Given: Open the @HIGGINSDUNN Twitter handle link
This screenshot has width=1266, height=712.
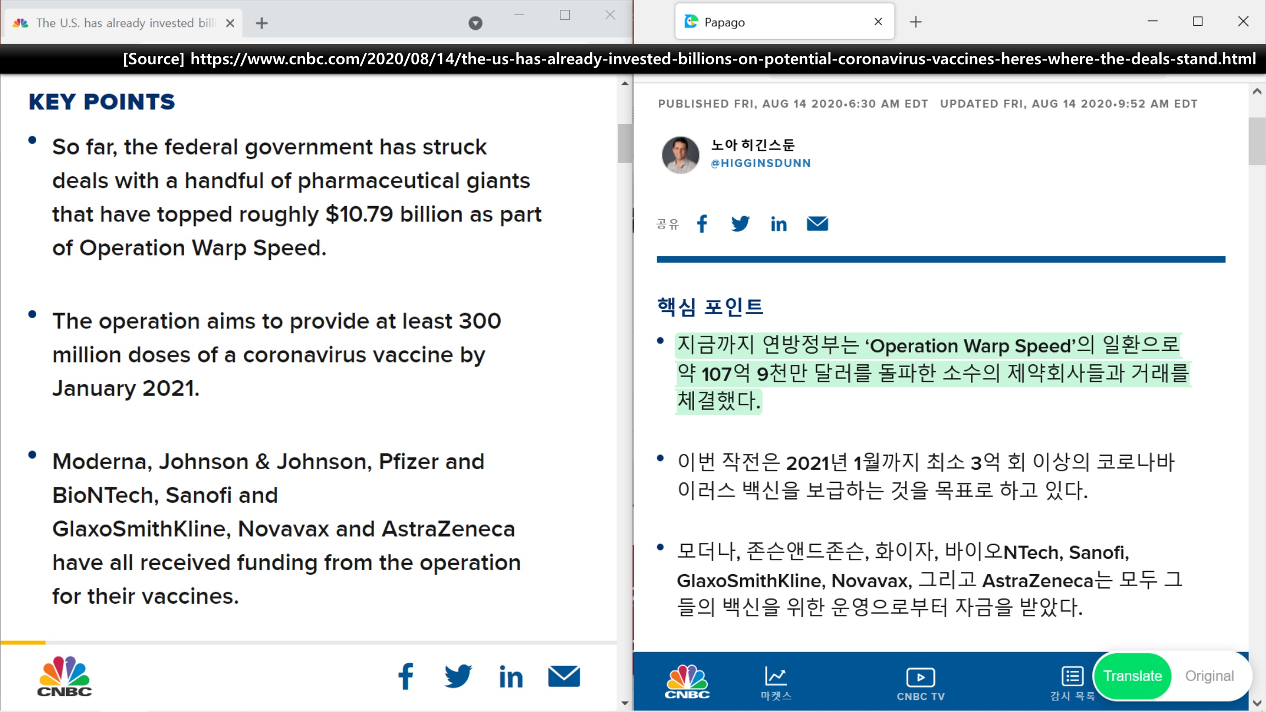Looking at the screenshot, I should pyautogui.click(x=760, y=163).
